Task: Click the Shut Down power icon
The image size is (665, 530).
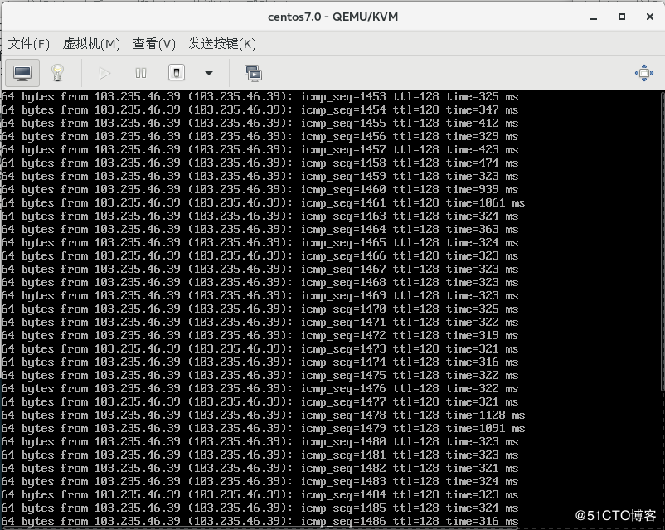Action: point(177,73)
